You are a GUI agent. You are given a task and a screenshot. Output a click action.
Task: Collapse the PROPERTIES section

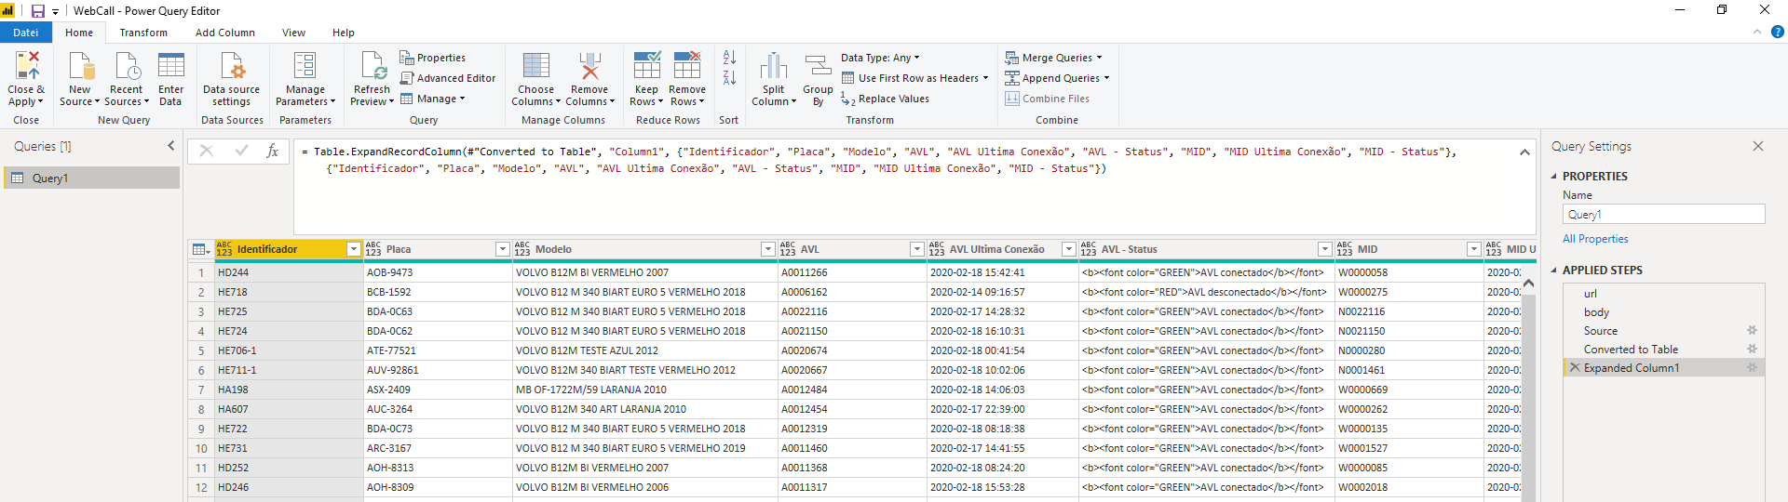(x=1553, y=176)
